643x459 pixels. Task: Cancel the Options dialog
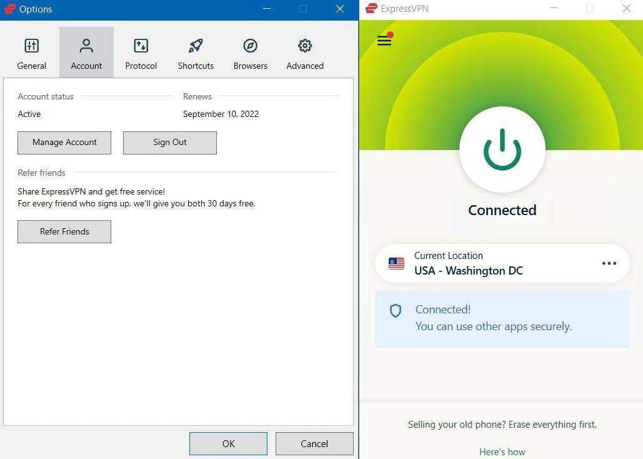click(314, 443)
